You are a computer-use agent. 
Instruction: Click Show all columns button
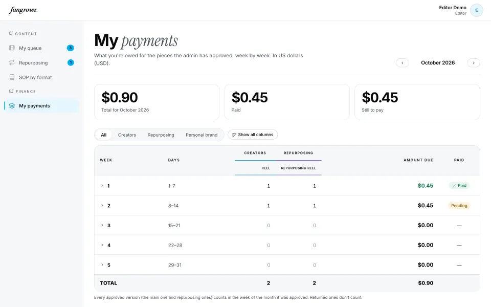pos(253,135)
